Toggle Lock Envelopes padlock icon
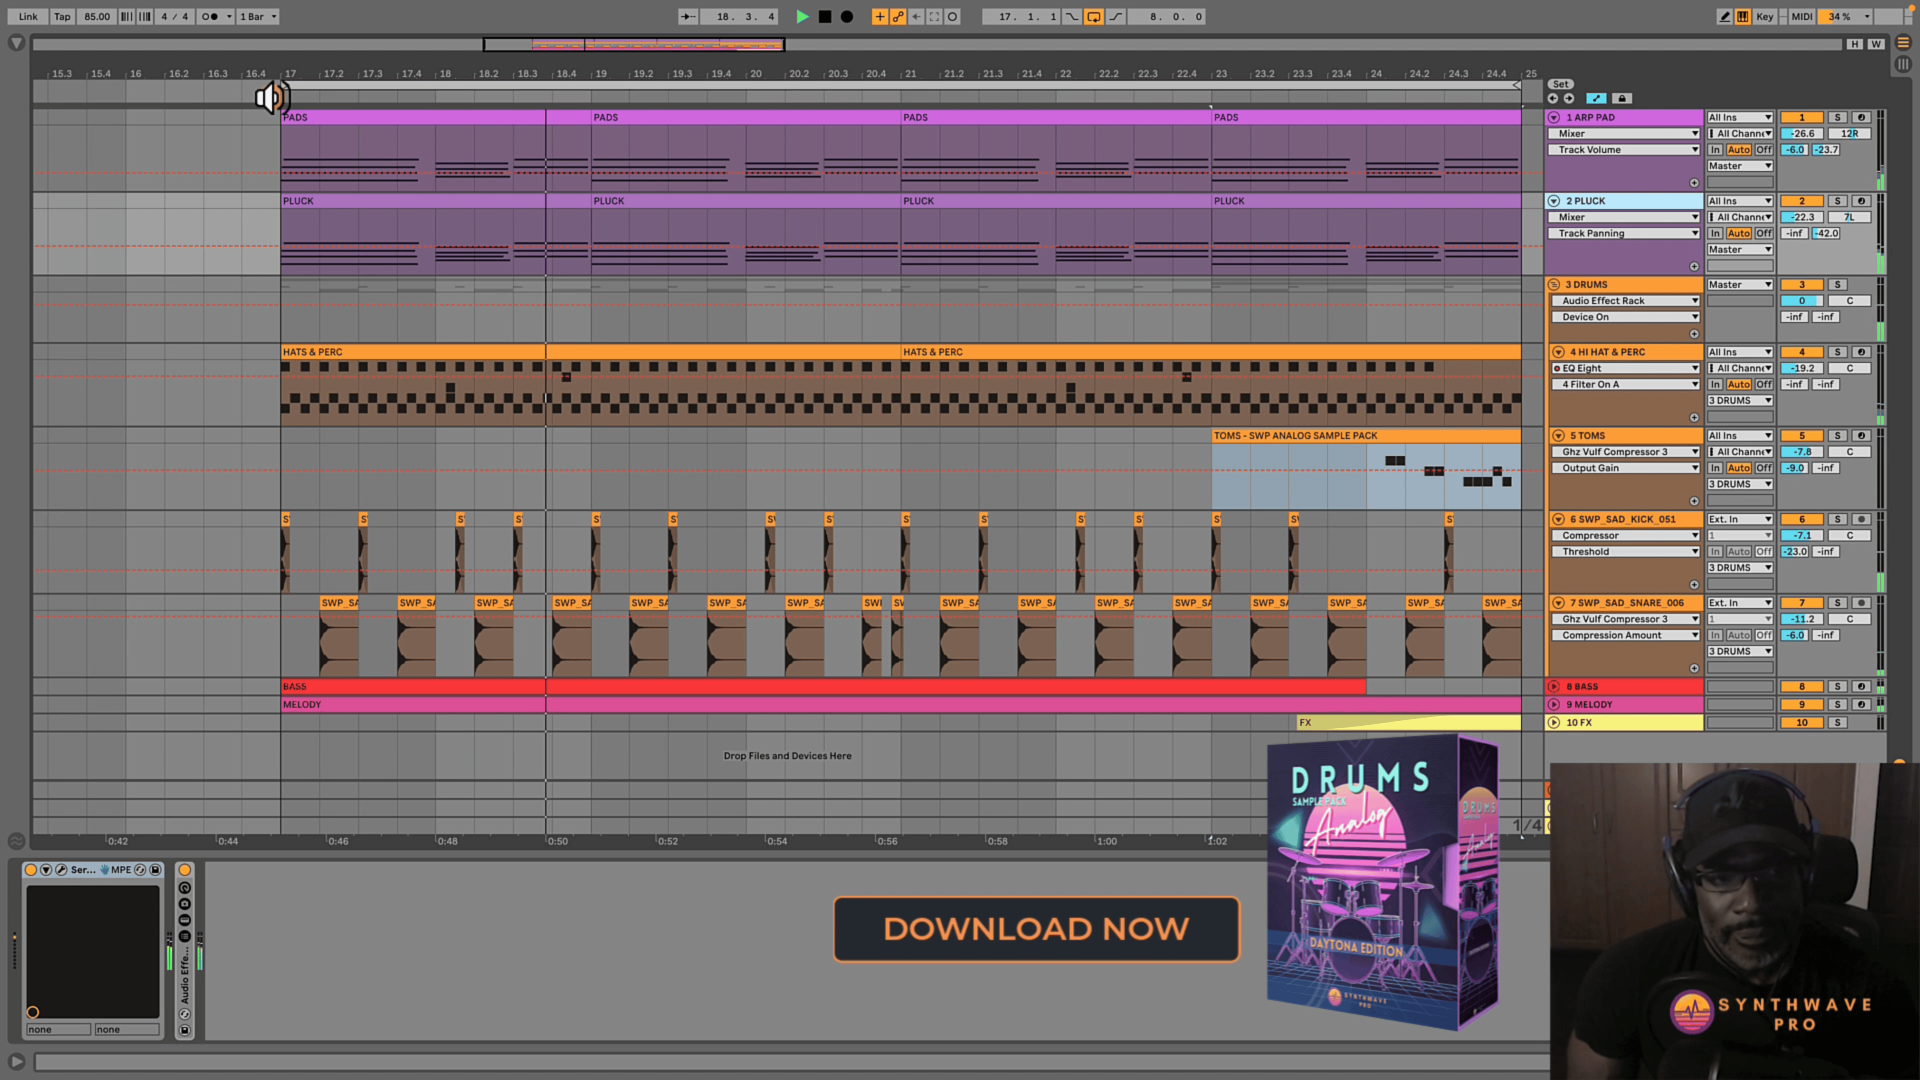This screenshot has height=1080, width=1920. pyautogui.click(x=1622, y=98)
